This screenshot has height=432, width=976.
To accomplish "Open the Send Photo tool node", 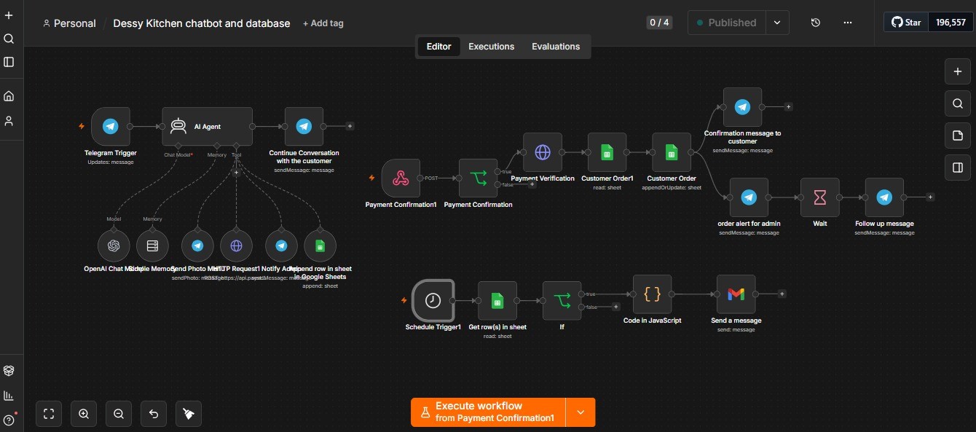I will click(197, 246).
